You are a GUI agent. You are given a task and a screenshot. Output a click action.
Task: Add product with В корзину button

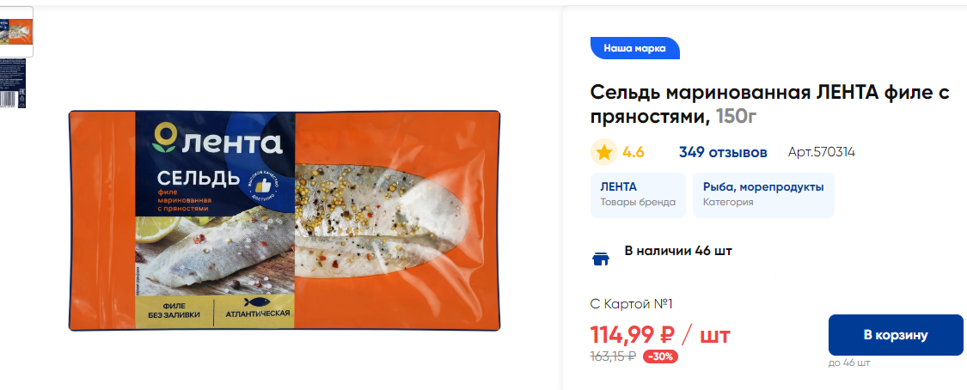point(896,335)
